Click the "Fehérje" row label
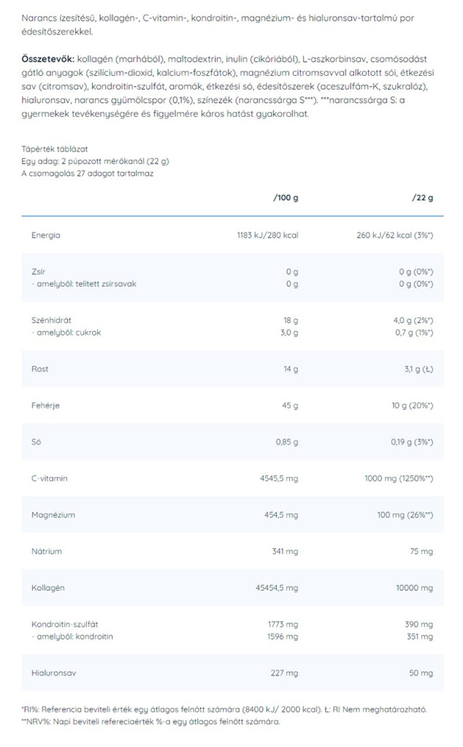 45,406
